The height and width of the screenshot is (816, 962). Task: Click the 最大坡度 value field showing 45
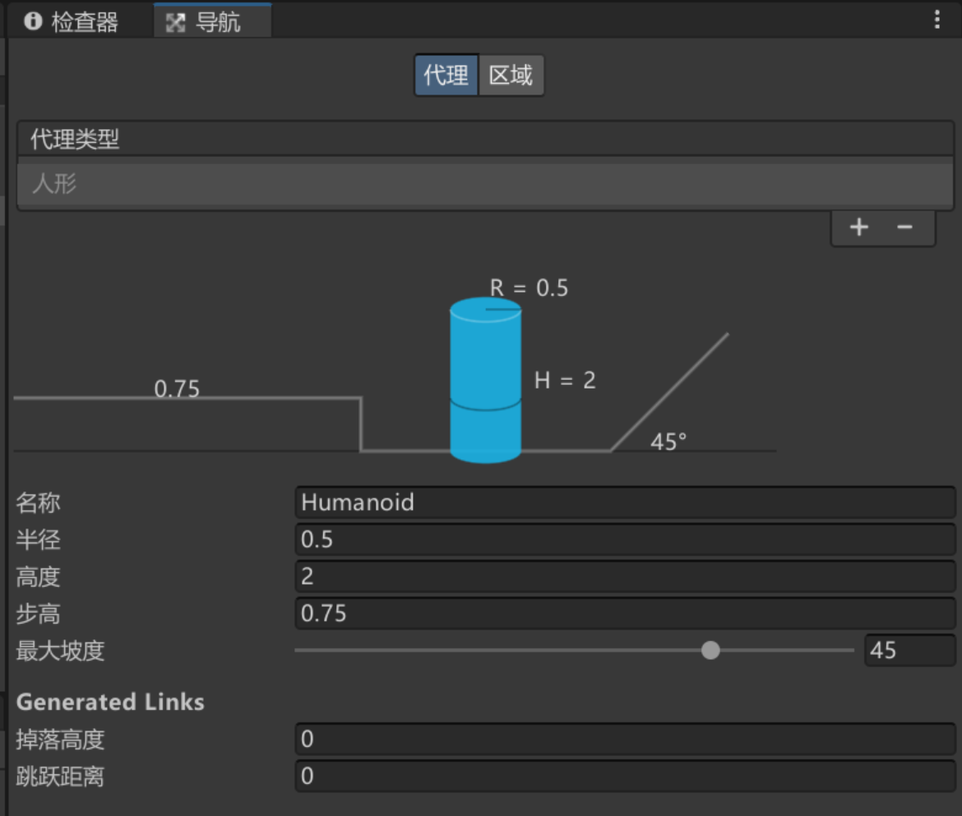point(910,651)
